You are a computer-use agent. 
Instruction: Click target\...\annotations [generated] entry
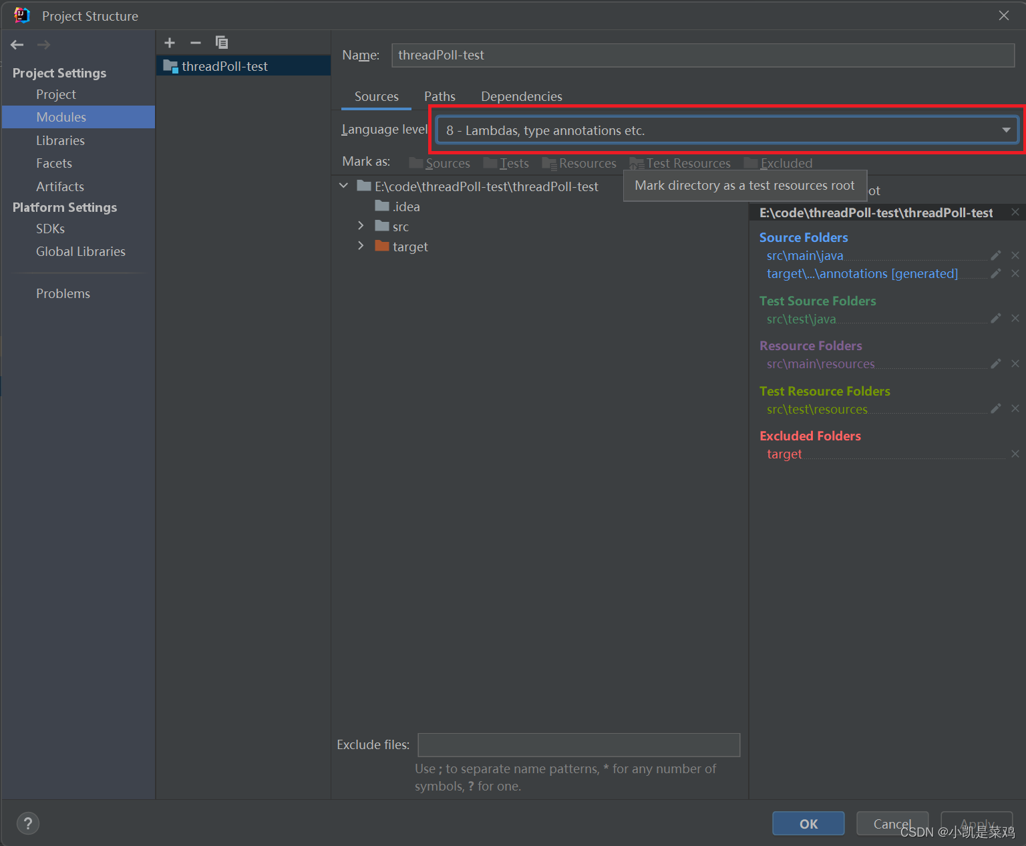(x=862, y=273)
